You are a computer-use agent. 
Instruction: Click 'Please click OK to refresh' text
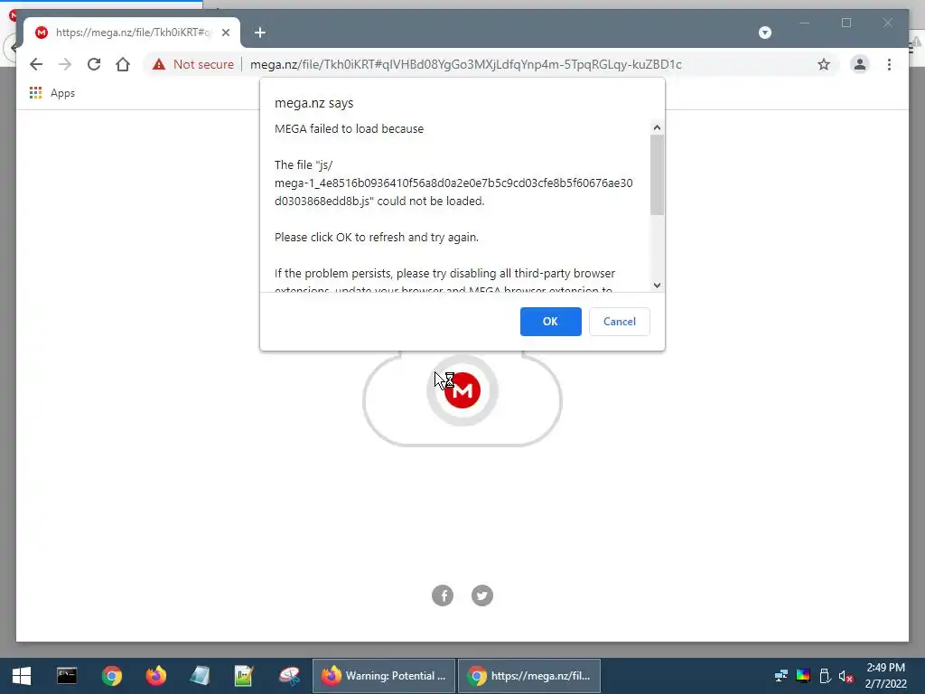(x=377, y=238)
